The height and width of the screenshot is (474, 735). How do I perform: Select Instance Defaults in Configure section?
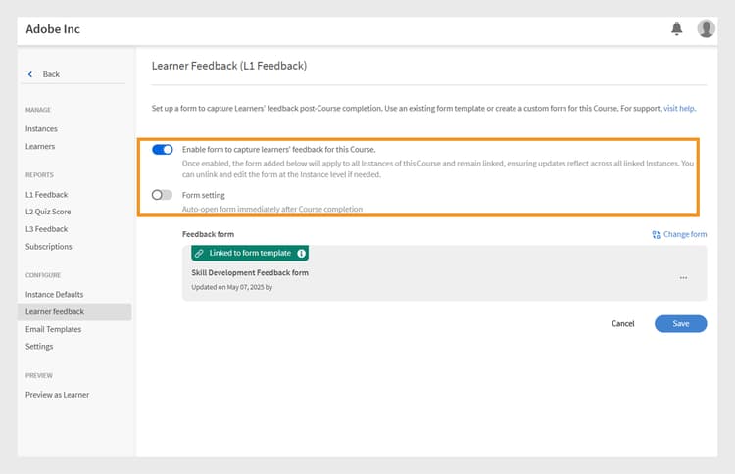click(x=54, y=294)
